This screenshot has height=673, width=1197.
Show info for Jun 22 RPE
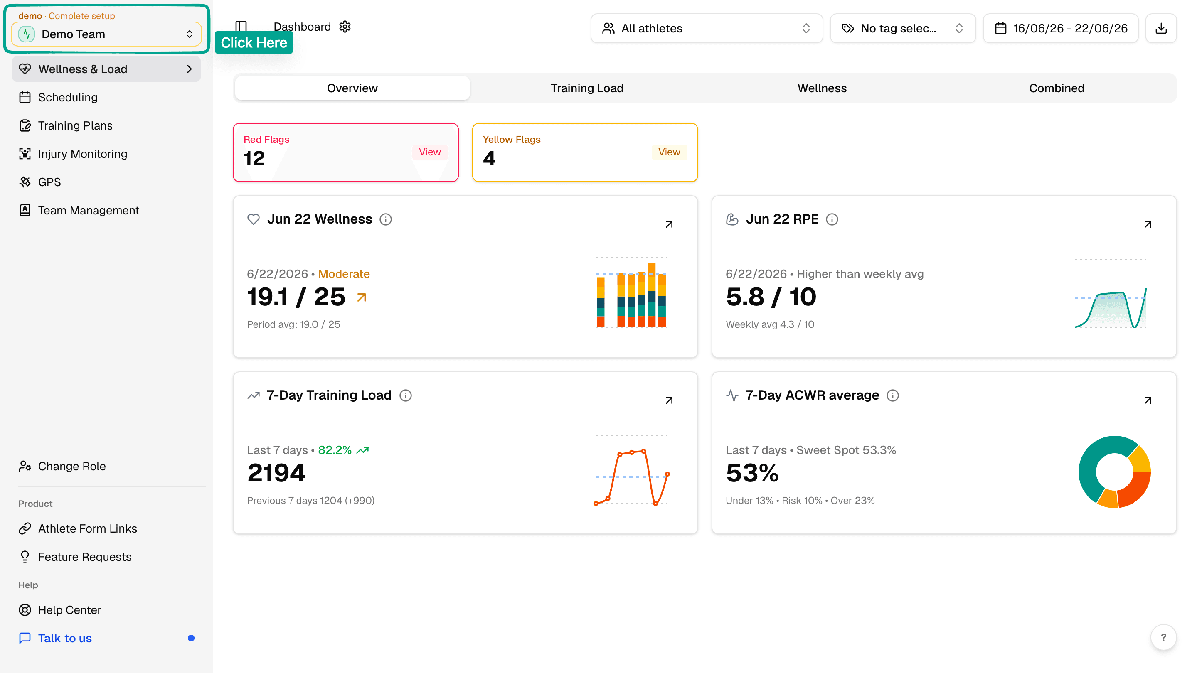tap(832, 219)
